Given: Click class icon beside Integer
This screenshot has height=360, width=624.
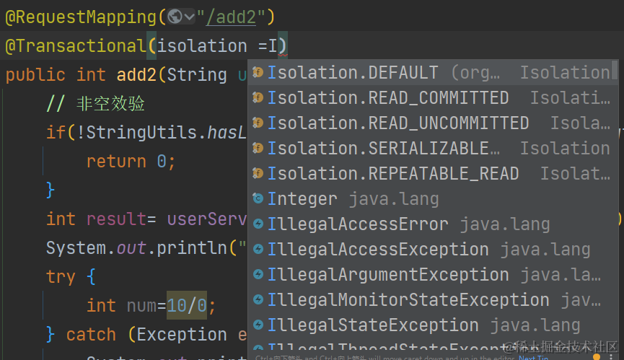Looking at the screenshot, I should pyautogui.click(x=258, y=198).
